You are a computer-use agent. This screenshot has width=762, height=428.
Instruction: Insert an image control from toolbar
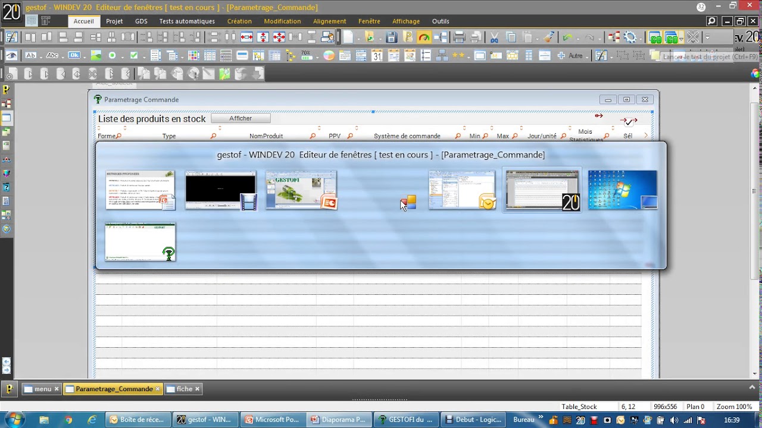pos(96,55)
